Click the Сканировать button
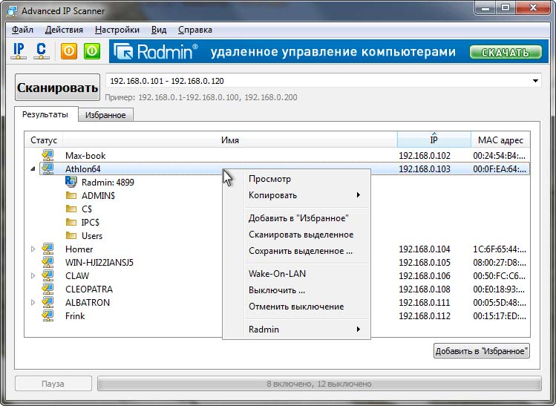This screenshot has height=406, width=556. pyautogui.click(x=57, y=88)
